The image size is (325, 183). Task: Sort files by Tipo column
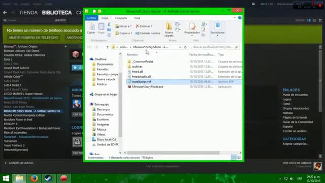(x=221, y=55)
